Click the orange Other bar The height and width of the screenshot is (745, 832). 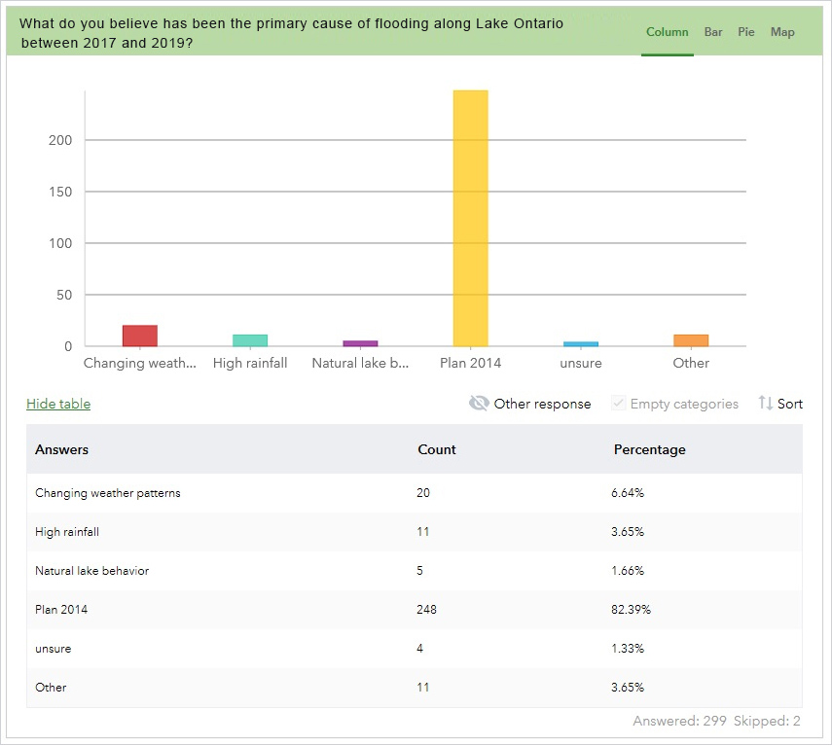click(691, 340)
